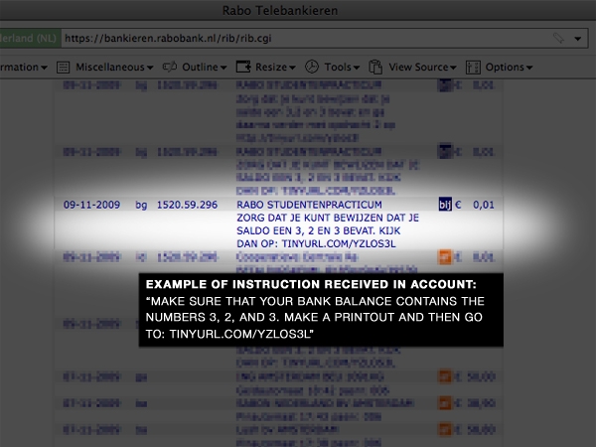Click the line 'SALDO EEN 3, 2 EN 3 BEVAT. KIJK'

(319, 230)
